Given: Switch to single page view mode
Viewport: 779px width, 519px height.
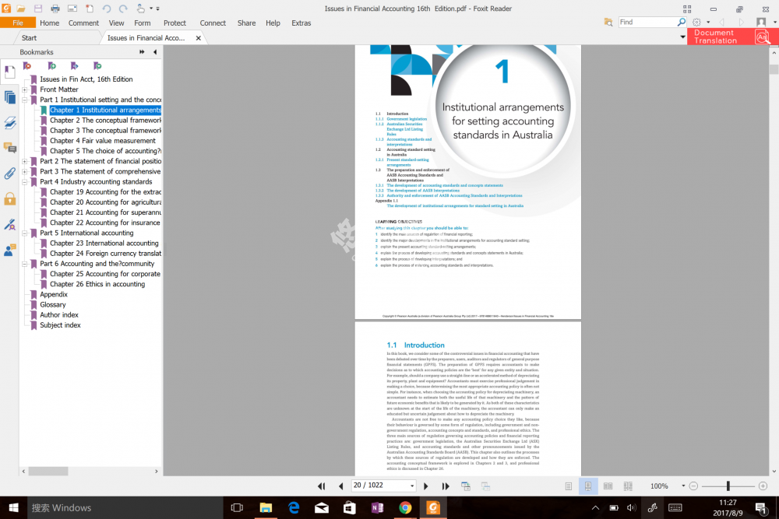Looking at the screenshot, I should [x=569, y=486].
